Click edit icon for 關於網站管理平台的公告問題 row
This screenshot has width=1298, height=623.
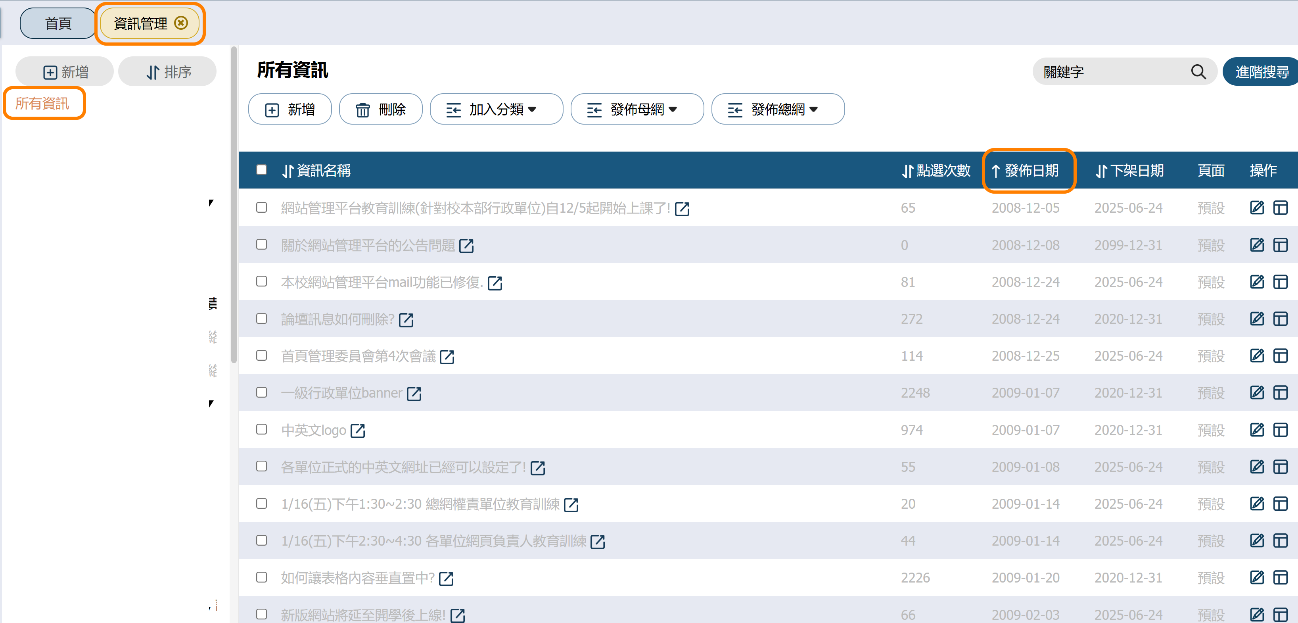tap(1256, 245)
